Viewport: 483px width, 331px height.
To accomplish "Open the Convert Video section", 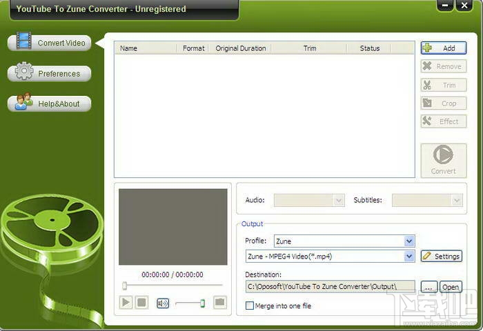I will tap(49, 43).
